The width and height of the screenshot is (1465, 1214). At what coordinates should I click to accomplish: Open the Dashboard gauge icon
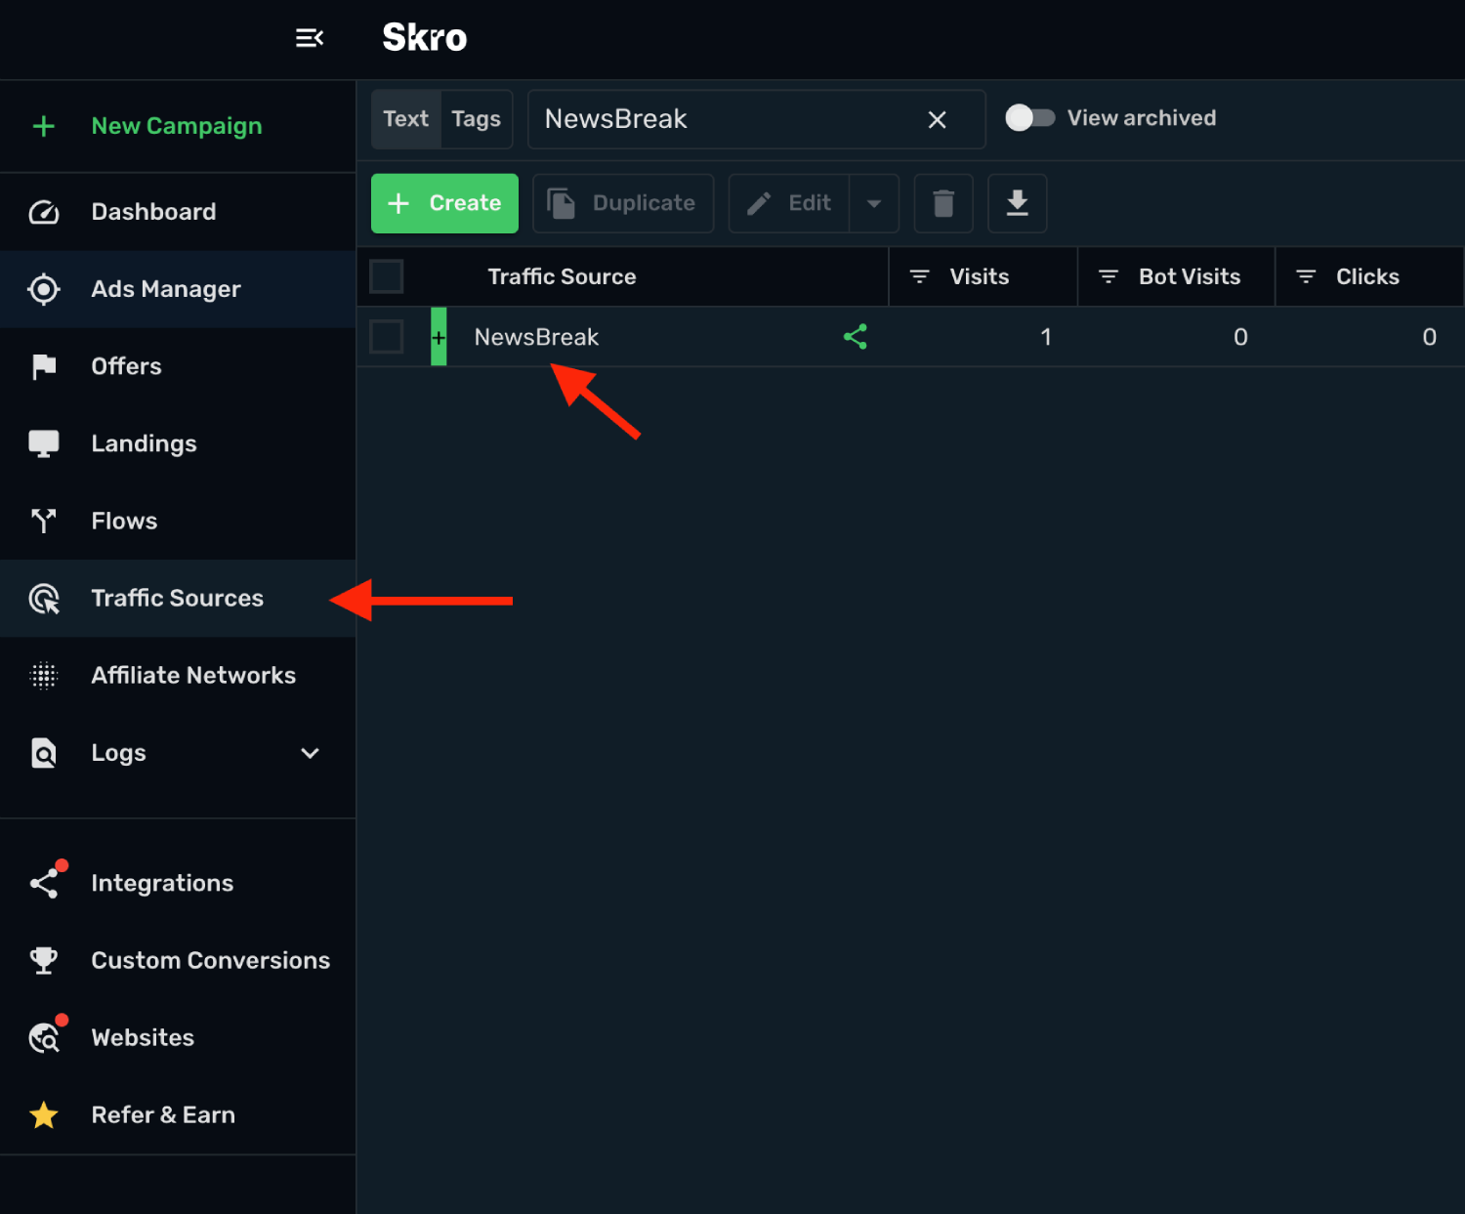44,212
